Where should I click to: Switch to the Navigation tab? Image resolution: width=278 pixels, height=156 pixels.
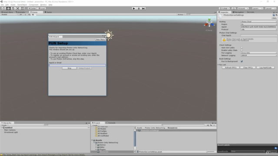[238, 12]
